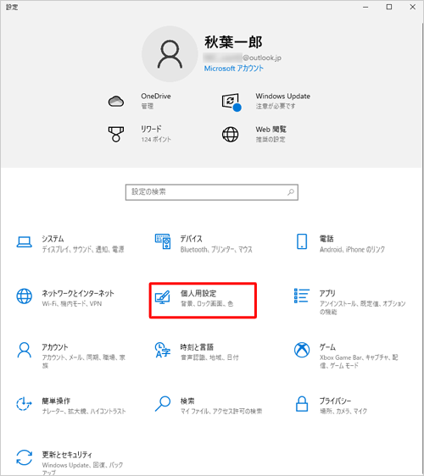The height and width of the screenshot is (476, 424).
Task: Click magnifier icon in search box
Action: coord(291,192)
